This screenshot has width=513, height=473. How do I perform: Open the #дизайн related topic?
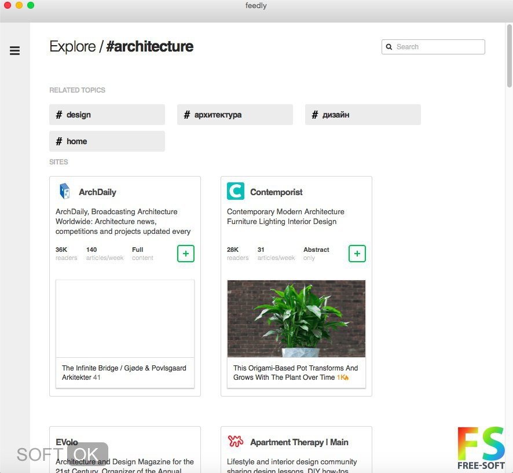pyautogui.click(x=363, y=115)
